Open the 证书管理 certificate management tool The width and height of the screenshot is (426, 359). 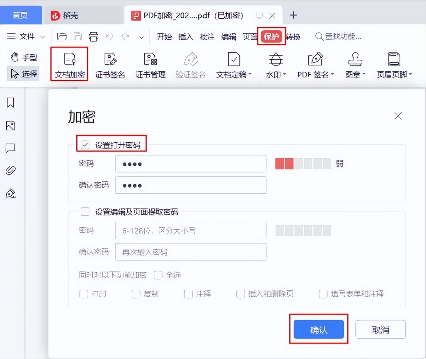[x=150, y=65]
